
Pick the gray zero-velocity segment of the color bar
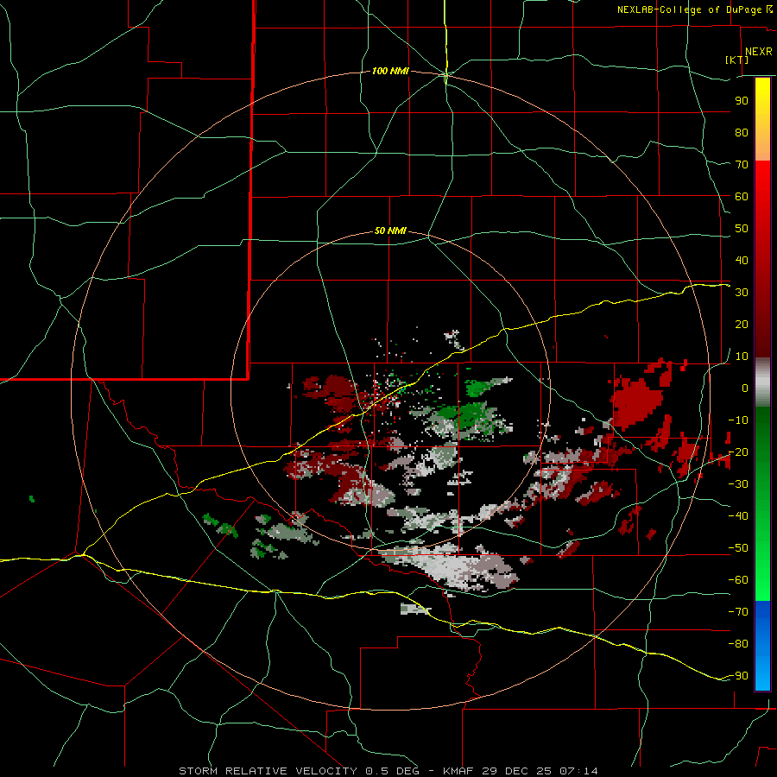click(x=762, y=382)
